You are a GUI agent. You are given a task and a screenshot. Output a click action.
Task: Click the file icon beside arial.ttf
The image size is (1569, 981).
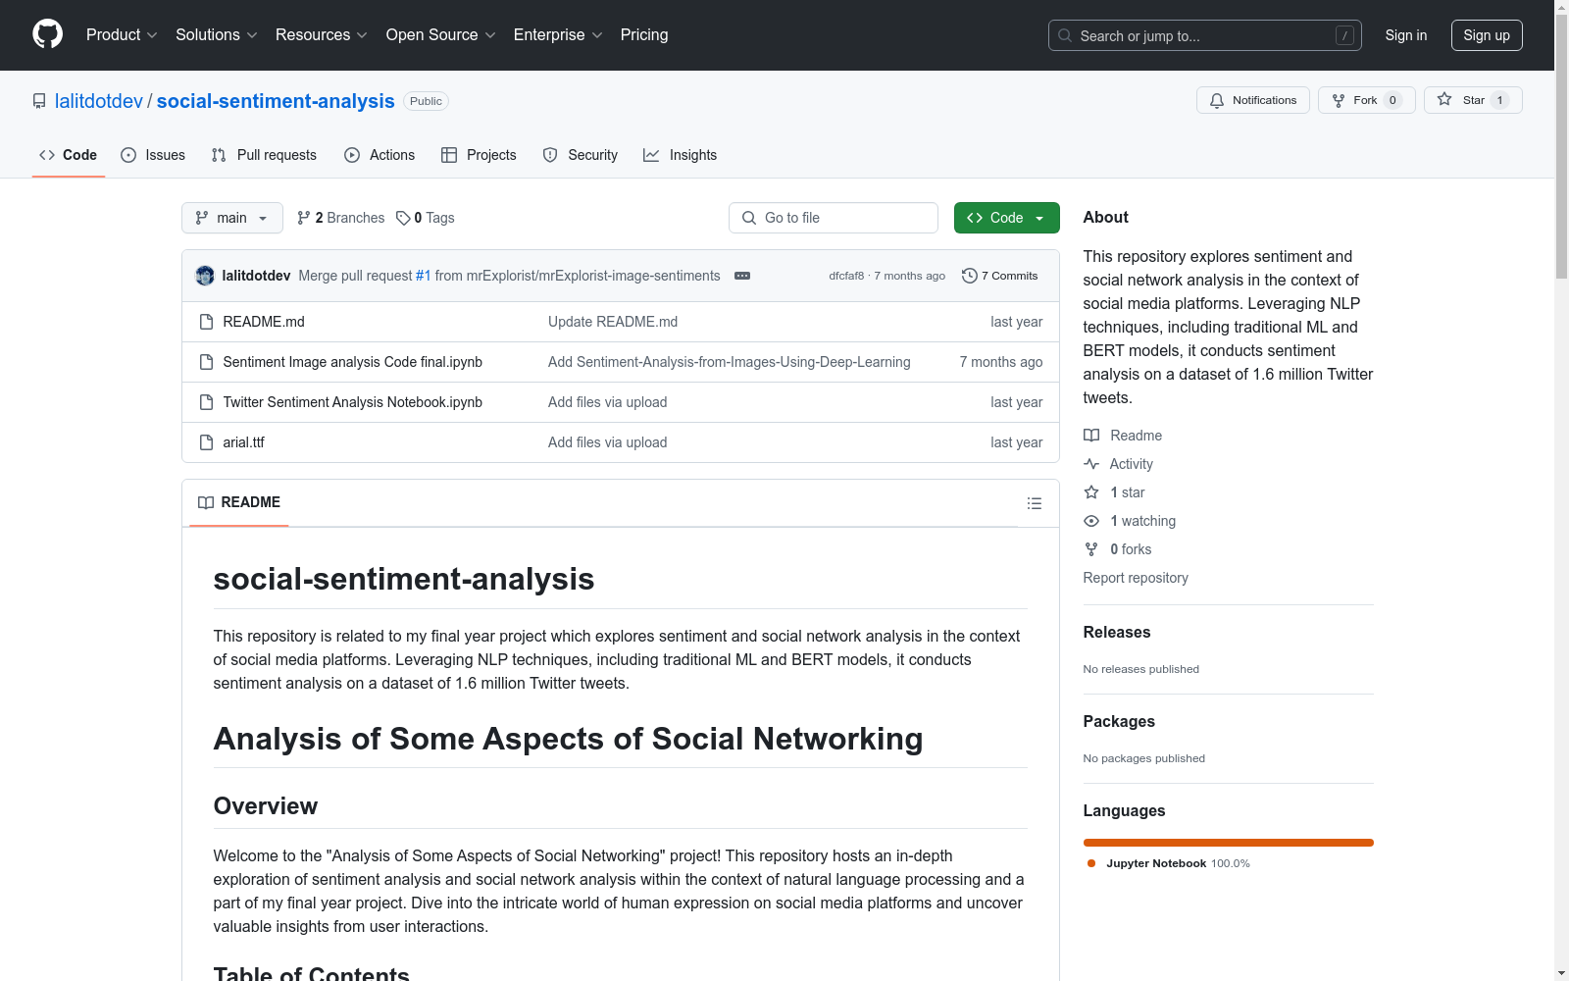click(206, 442)
